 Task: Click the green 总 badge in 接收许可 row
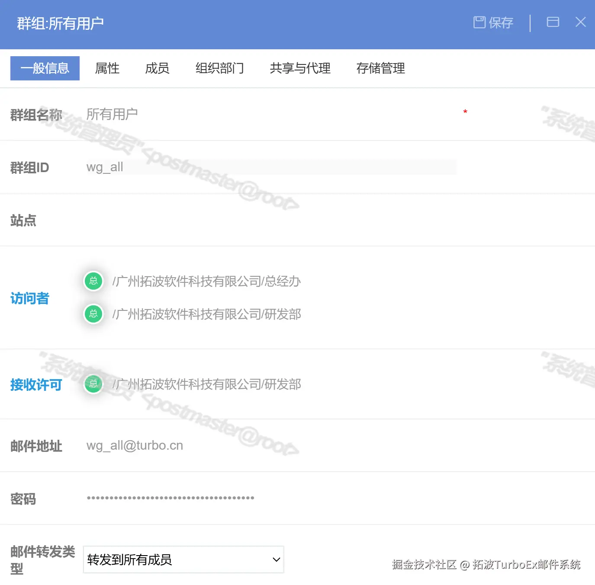[x=93, y=384]
